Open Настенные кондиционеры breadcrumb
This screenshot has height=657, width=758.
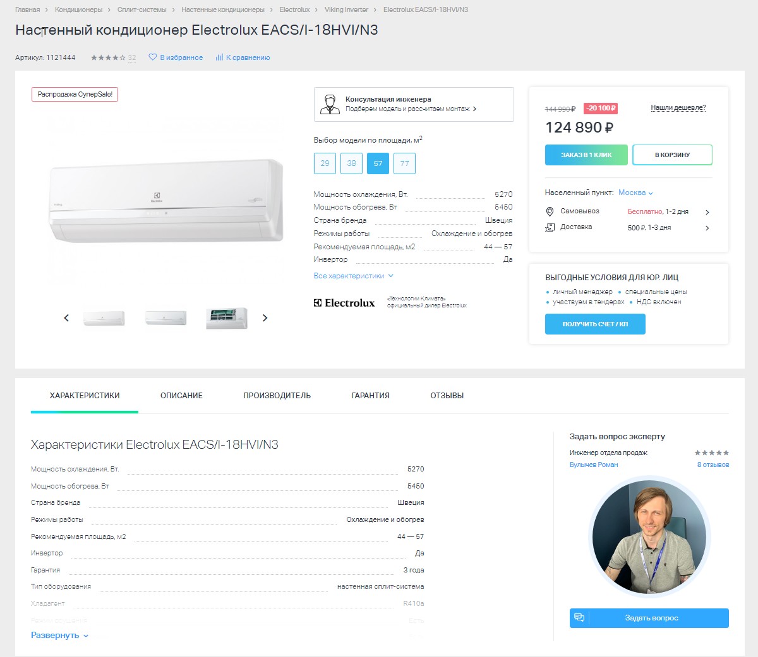click(223, 9)
